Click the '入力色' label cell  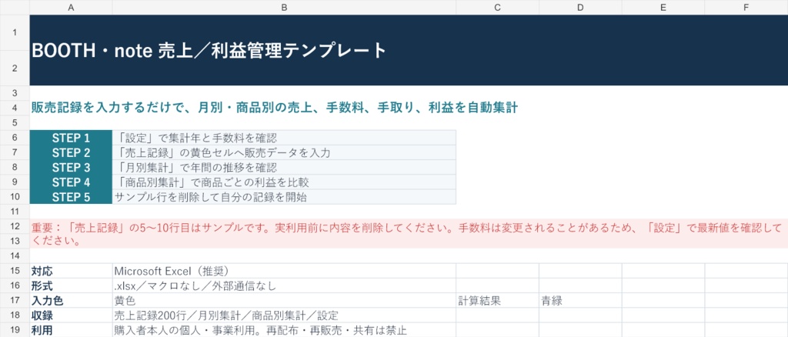pyautogui.click(x=71, y=300)
